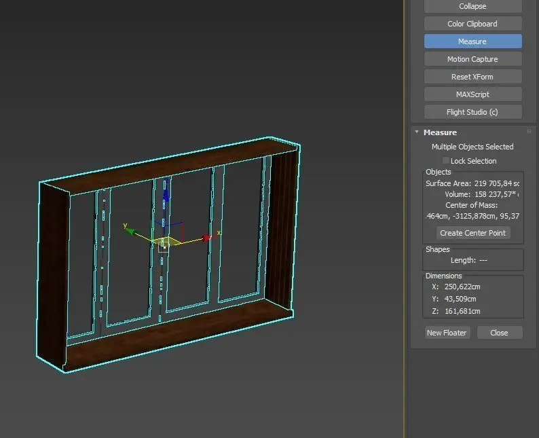Enable the Lock Selection checkbox
The image size is (539, 438).
tap(445, 160)
